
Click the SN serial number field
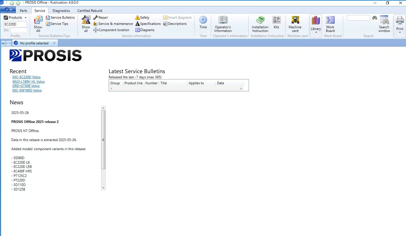[x=19, y=30]
